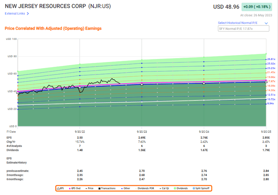Click the dividend estimate 1.67E
This screenshot has height=195, width=278.
click(x=204, y=150)
